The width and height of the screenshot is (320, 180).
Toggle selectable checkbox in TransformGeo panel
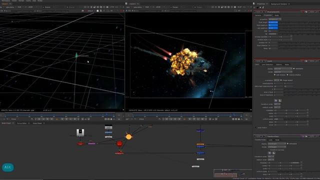(288, 143)
